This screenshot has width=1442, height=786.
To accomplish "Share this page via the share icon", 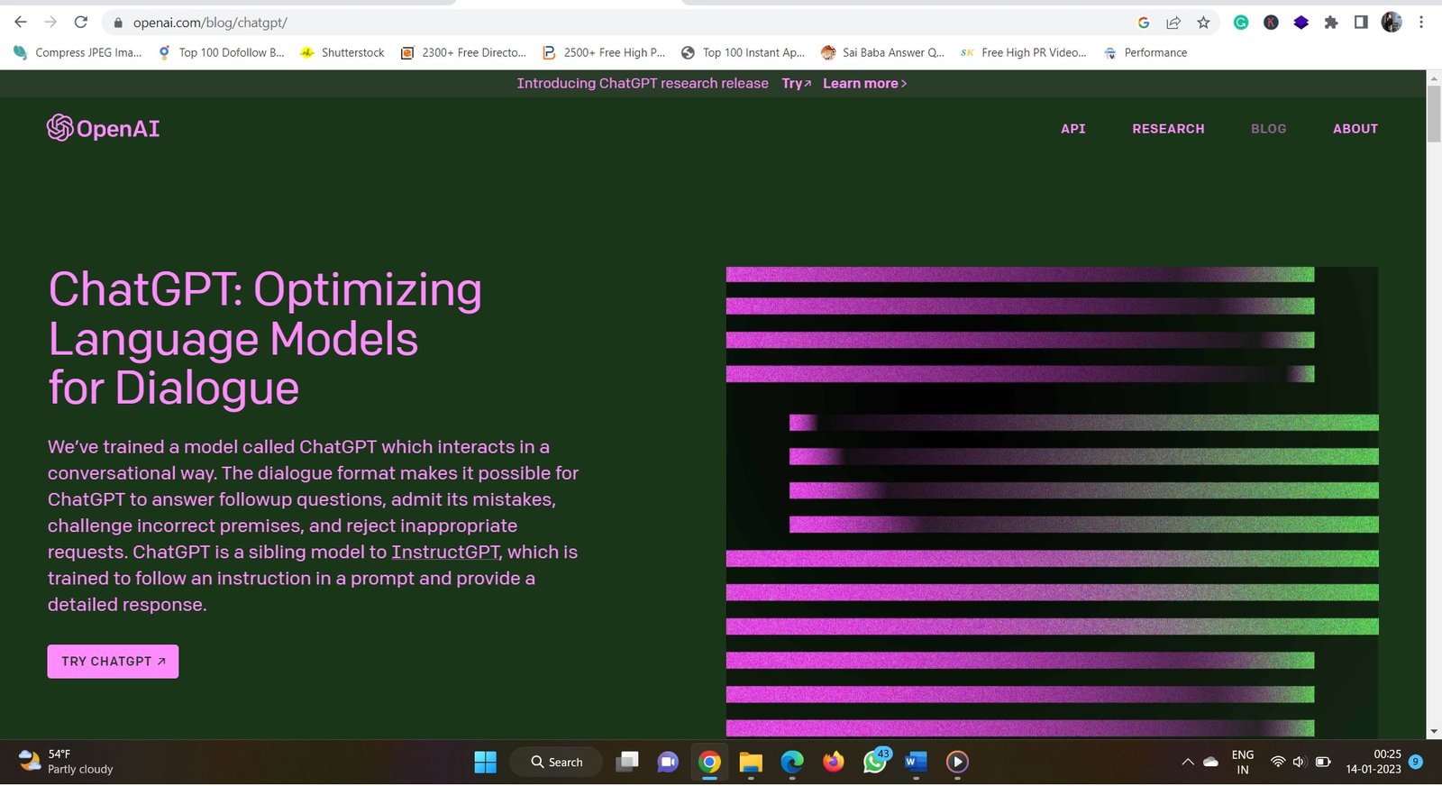I will (1173, 23).
